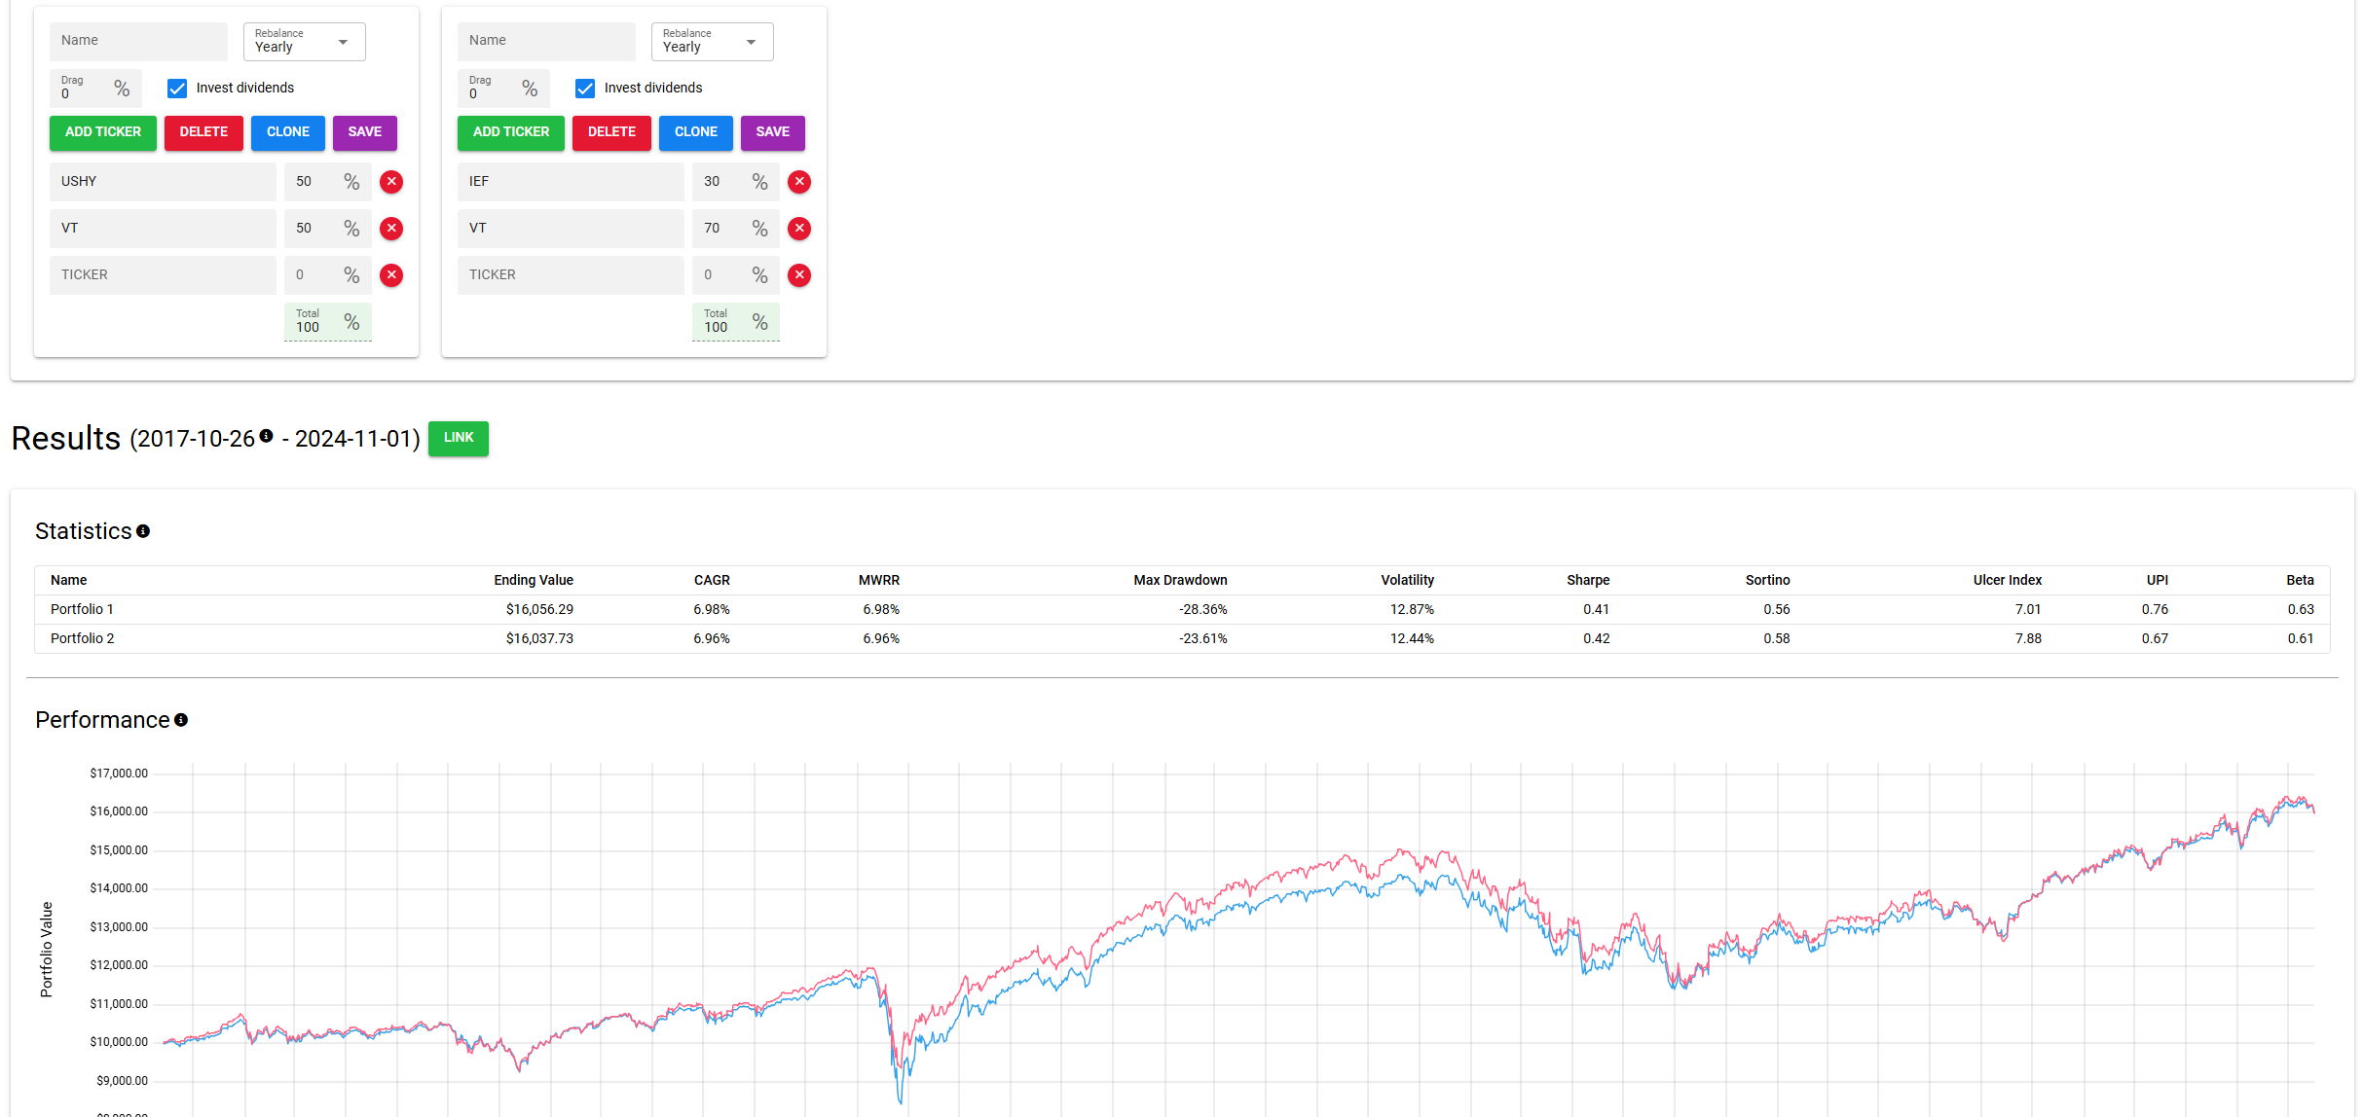Click the Sortino column header
This screenshot has height=1117, width=2363.
tap(1767, 581)
